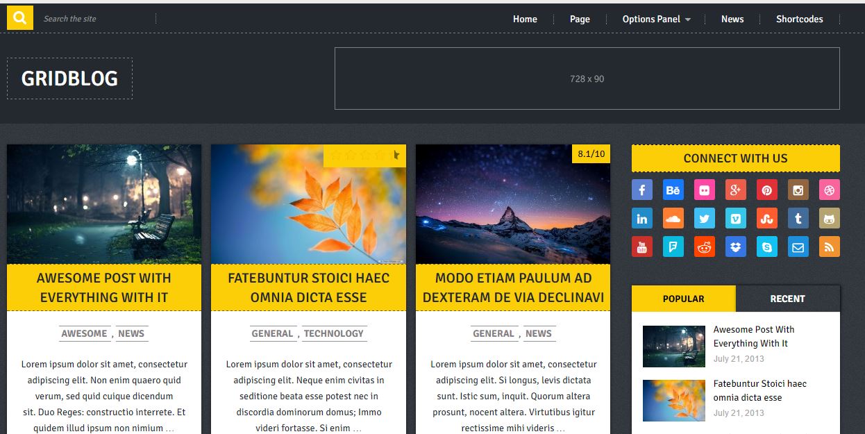The width and height of the screenshot is (865, 434).
Task: Click the Skype social icon
Action: coord(766,247)
